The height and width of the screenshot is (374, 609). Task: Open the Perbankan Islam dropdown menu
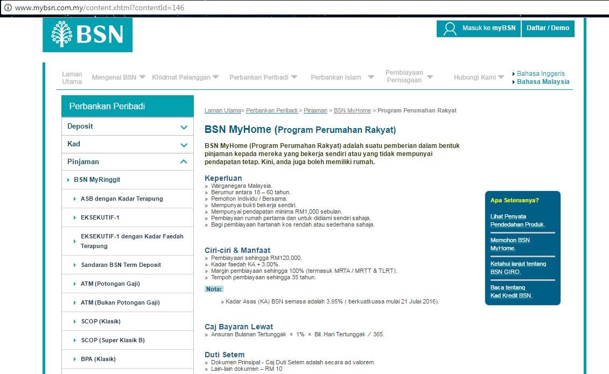[342, 77]
